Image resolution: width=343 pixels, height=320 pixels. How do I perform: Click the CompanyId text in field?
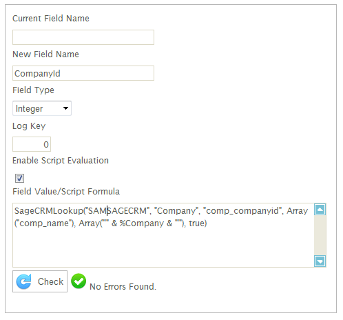(x=37, y=74)
